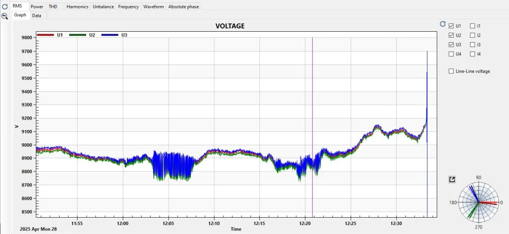
Task: Click the 12:05 time axis label
Action: coord(169,223)
